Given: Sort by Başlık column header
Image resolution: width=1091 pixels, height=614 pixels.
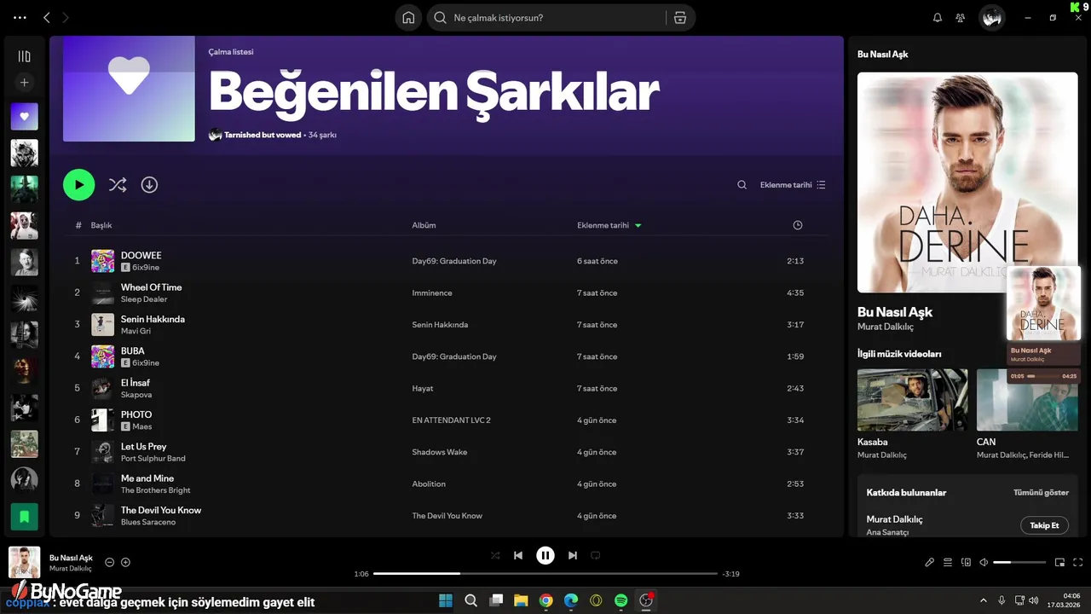Looking at the screenshot, I should click(x=101, y=225).
